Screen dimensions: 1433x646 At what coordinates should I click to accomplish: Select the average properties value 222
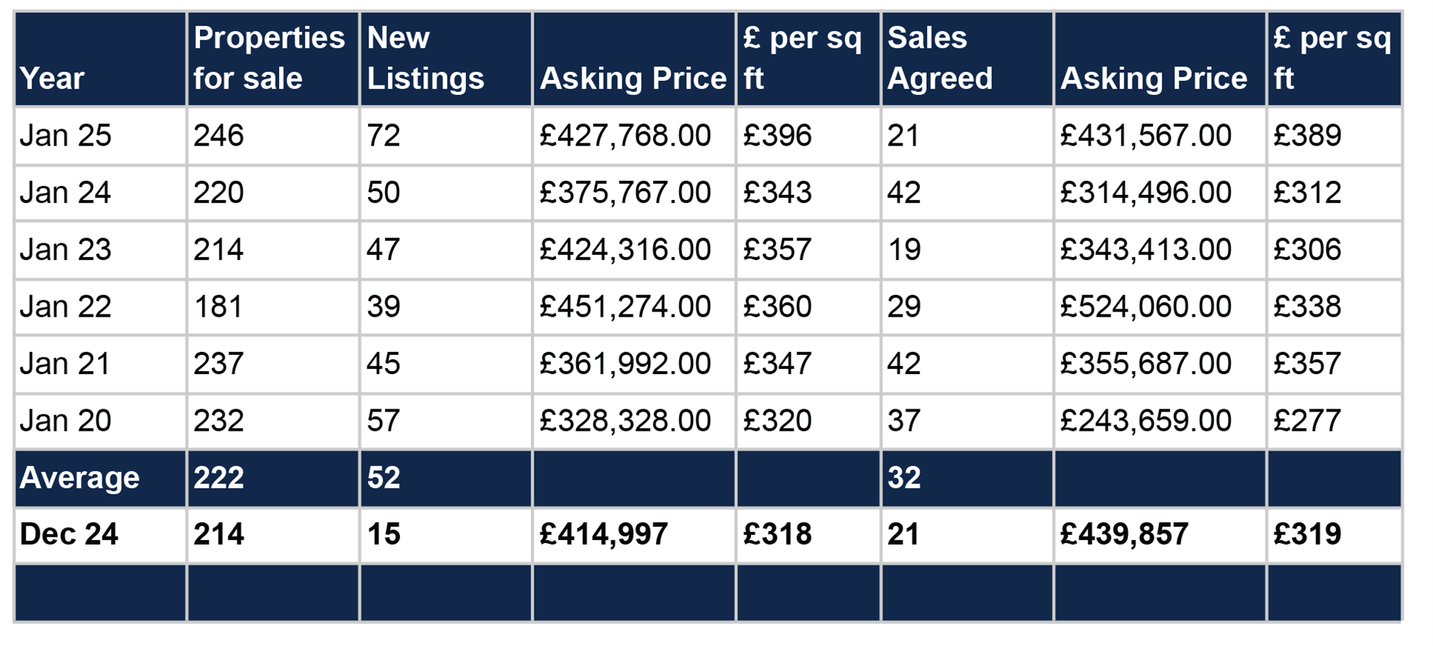tap(218, 478)
